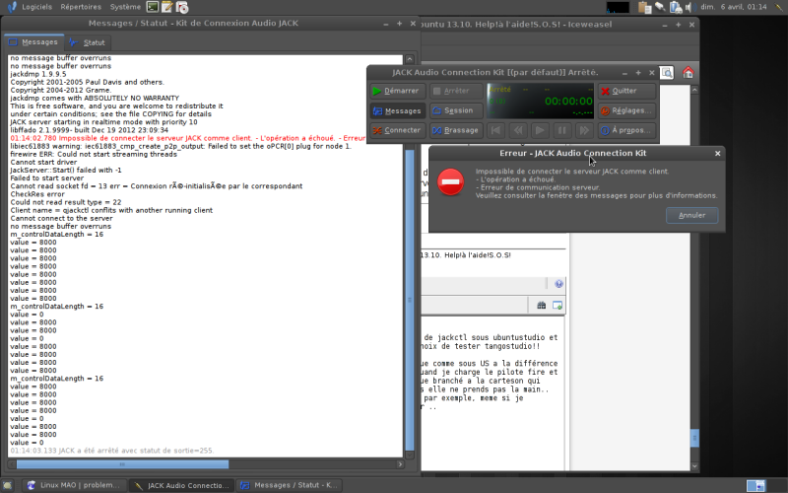The image size is (788, 493).
Task: Open the Système menu
Action: (x=126, y=7)
